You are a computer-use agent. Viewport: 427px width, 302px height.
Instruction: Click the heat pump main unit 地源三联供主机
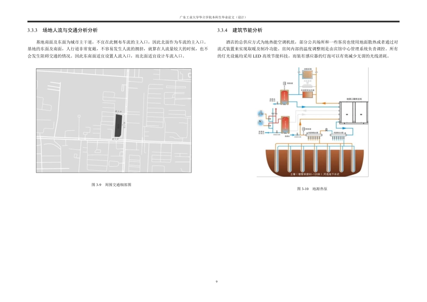[x=353, y=113]
